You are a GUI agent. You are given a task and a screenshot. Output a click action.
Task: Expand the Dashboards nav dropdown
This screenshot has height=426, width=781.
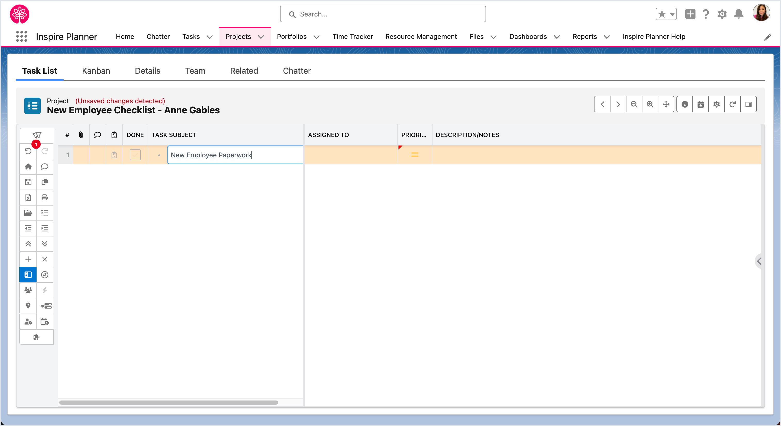[x=557, y=37]
